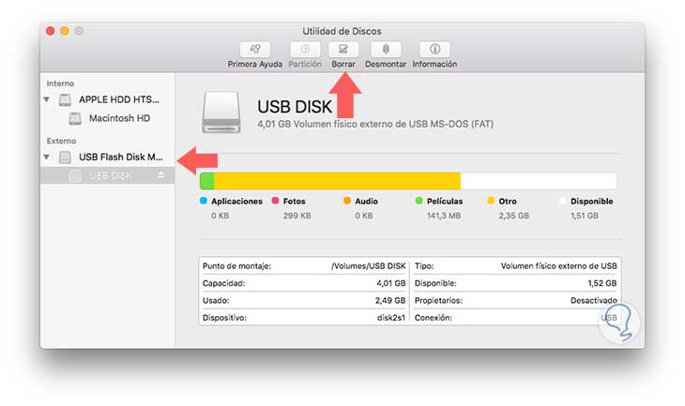Click the Películas legend label
The image size is (685, 406).
[445, 202]
